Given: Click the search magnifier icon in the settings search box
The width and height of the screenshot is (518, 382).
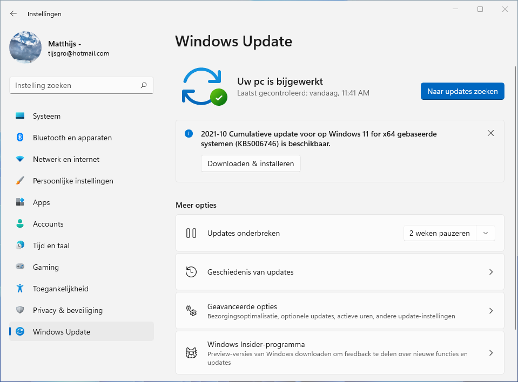Looking at the screenshot, I should [x=144, y=85].
